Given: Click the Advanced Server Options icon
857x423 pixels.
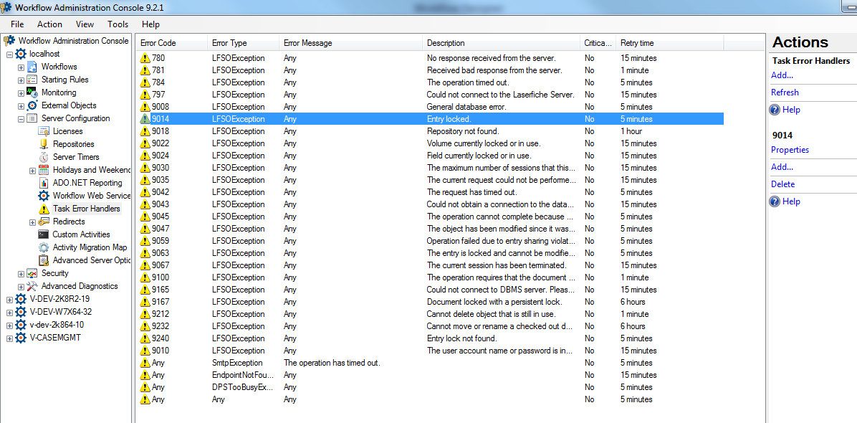Looking at the screenshot, I should pos(44,260).
